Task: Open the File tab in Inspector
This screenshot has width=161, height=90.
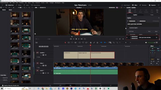Action: tap(157, 11)
